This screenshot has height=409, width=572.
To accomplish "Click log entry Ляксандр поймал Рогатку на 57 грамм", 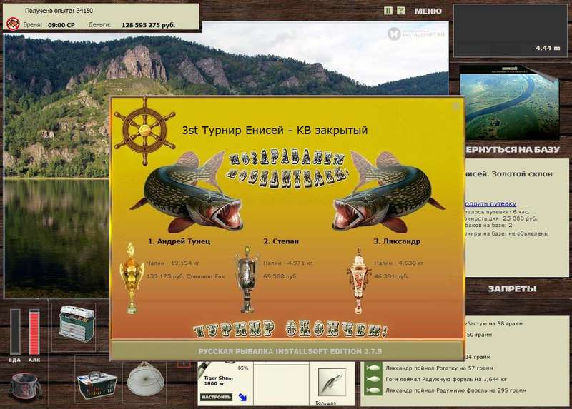I will click(x=439, y=368).
